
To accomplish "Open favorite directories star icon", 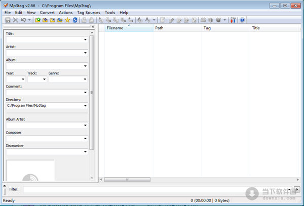I will [67, 20].
